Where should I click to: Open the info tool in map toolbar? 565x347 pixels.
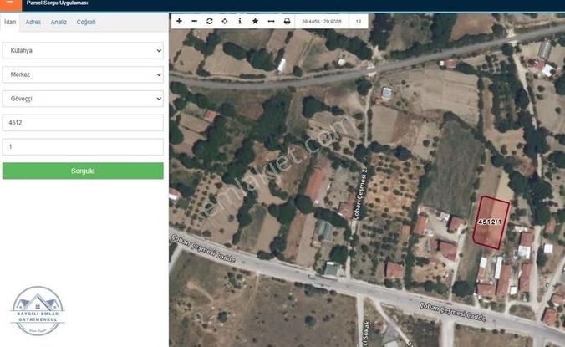click(x=240, y=21)
